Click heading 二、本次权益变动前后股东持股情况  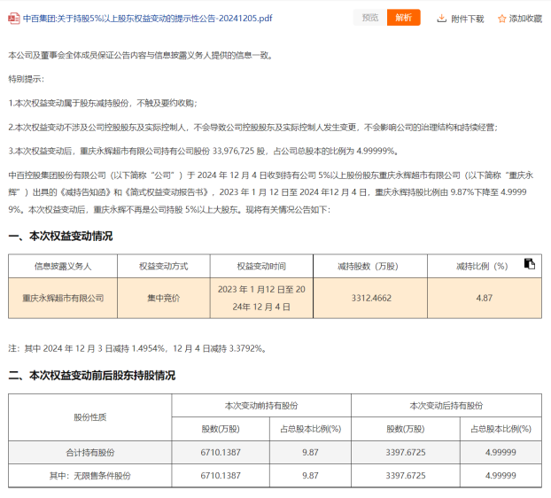click(91, 376)
